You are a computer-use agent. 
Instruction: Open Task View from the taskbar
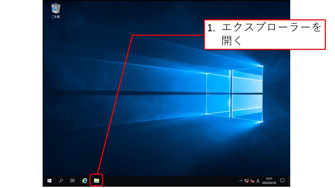click(x=72, y=180)
